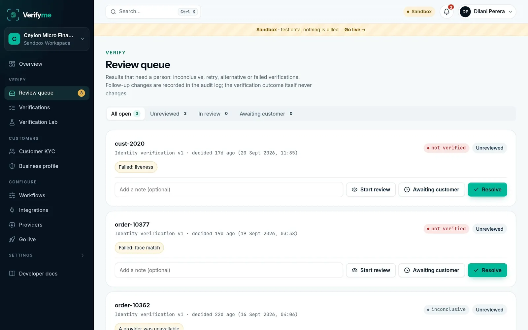Click the Overview grid icon
Screen dimensions: 528x330
(12, 64)
